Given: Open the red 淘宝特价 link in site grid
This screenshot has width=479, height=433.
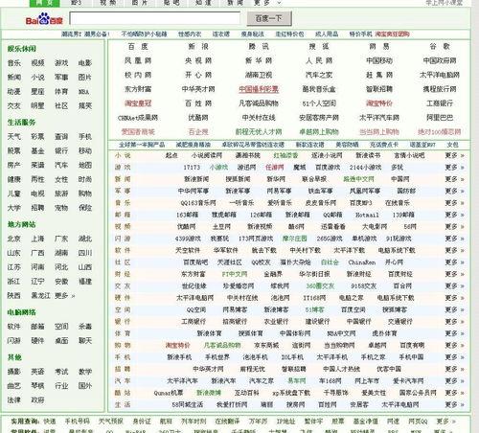Looking at the screenshot, I should click(x=379, y=103).
